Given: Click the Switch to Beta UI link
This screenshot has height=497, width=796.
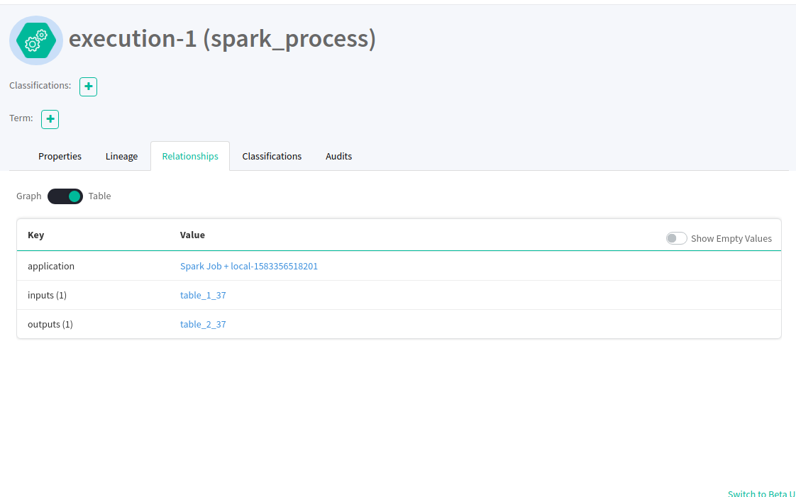Looking at the screenshot, I should pyautogui.click(x=761, y=493).
